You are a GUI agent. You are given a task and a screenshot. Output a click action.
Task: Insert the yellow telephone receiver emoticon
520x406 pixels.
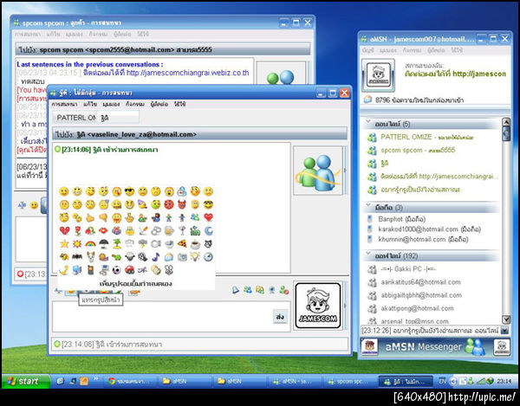(x=64, y=270)
